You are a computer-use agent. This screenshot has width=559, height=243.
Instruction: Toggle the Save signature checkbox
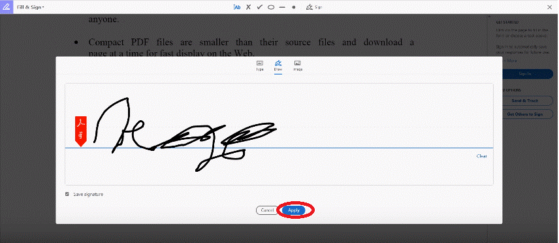coord(67,194)
